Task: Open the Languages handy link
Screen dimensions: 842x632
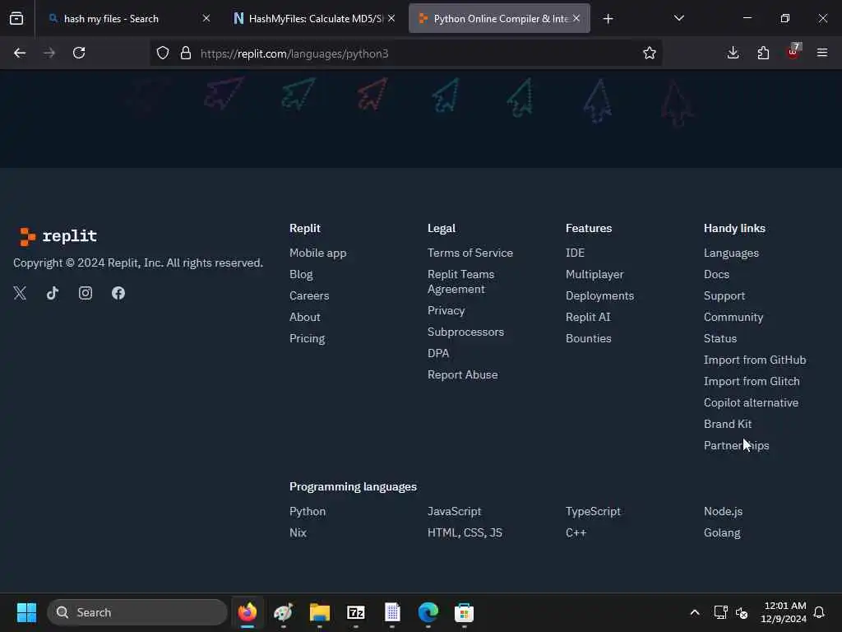Action: [731, 253]
